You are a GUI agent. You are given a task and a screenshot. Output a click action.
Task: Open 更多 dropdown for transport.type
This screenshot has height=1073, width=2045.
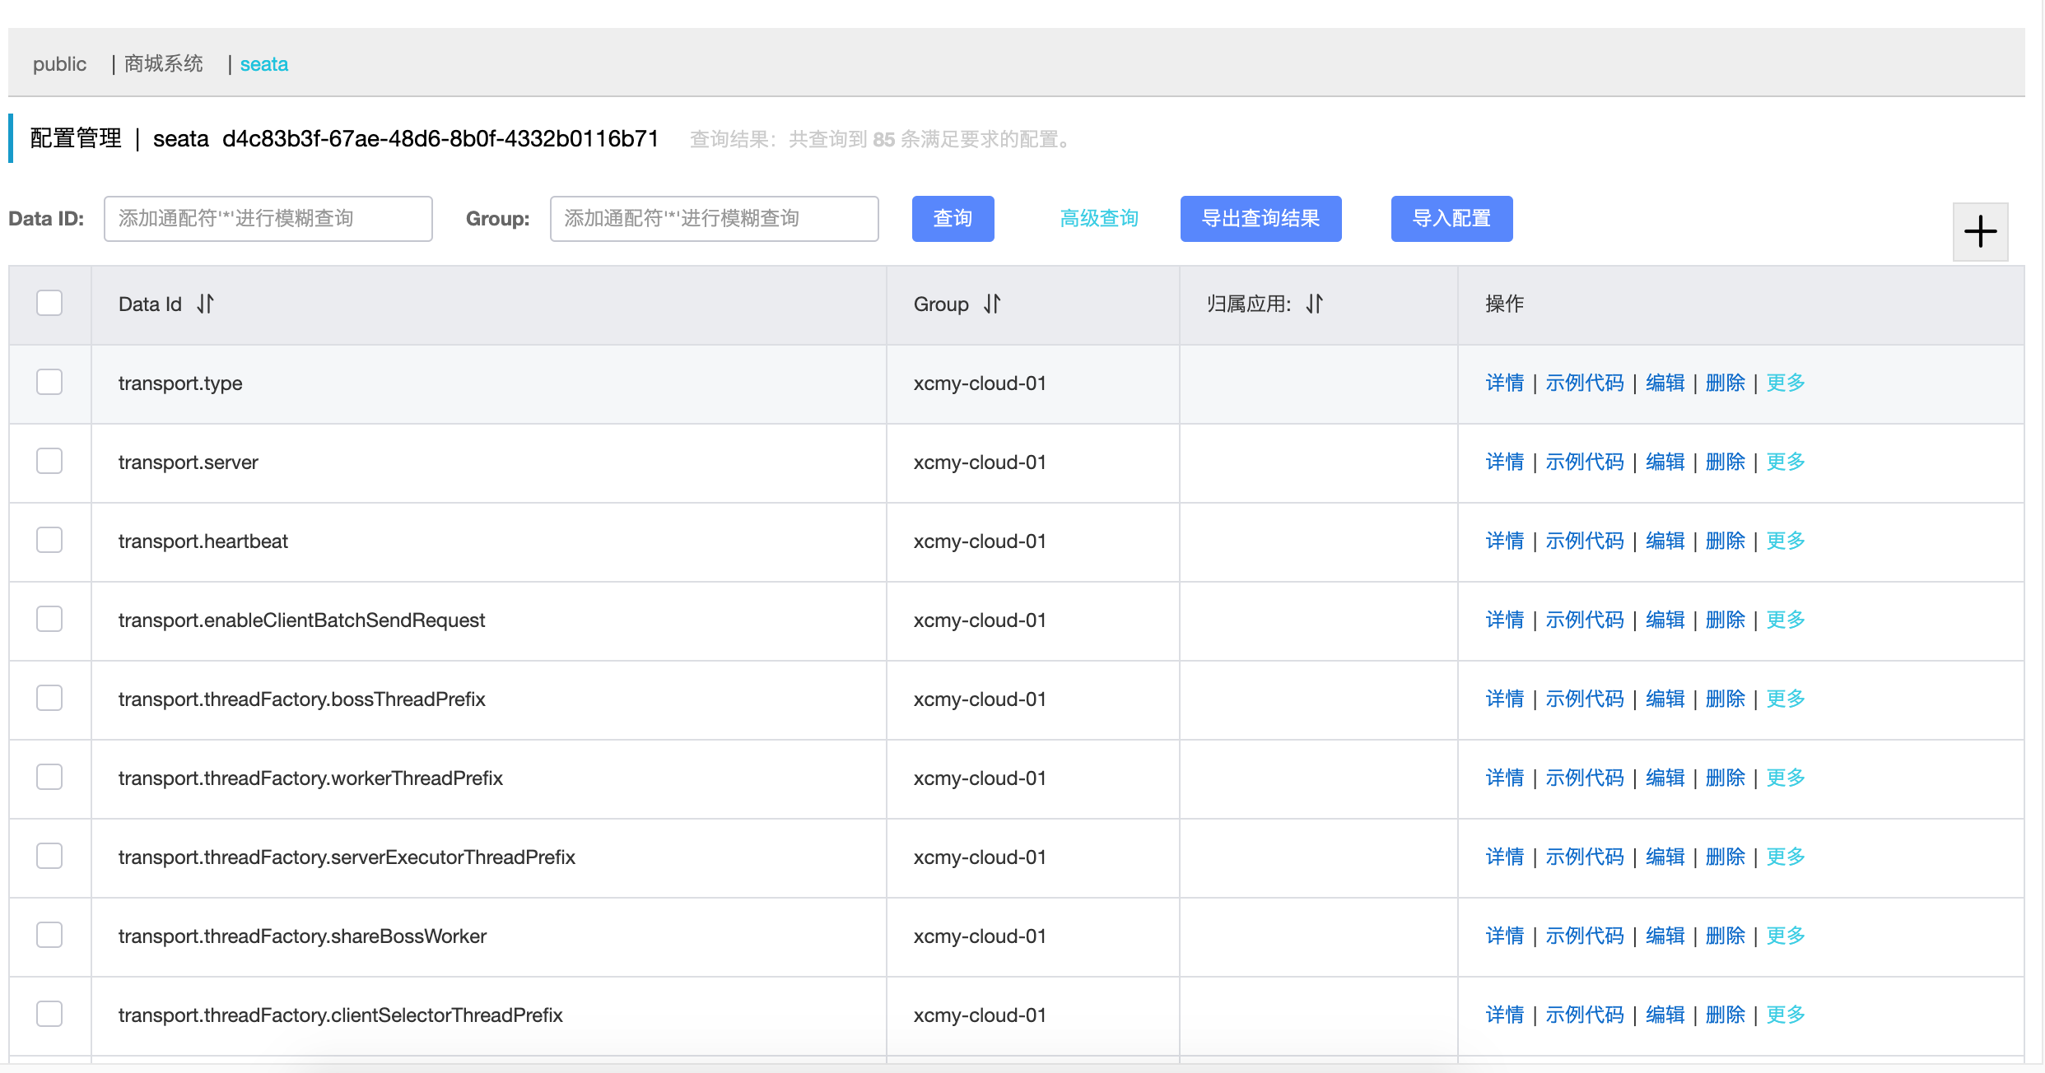click(1785, 383)
